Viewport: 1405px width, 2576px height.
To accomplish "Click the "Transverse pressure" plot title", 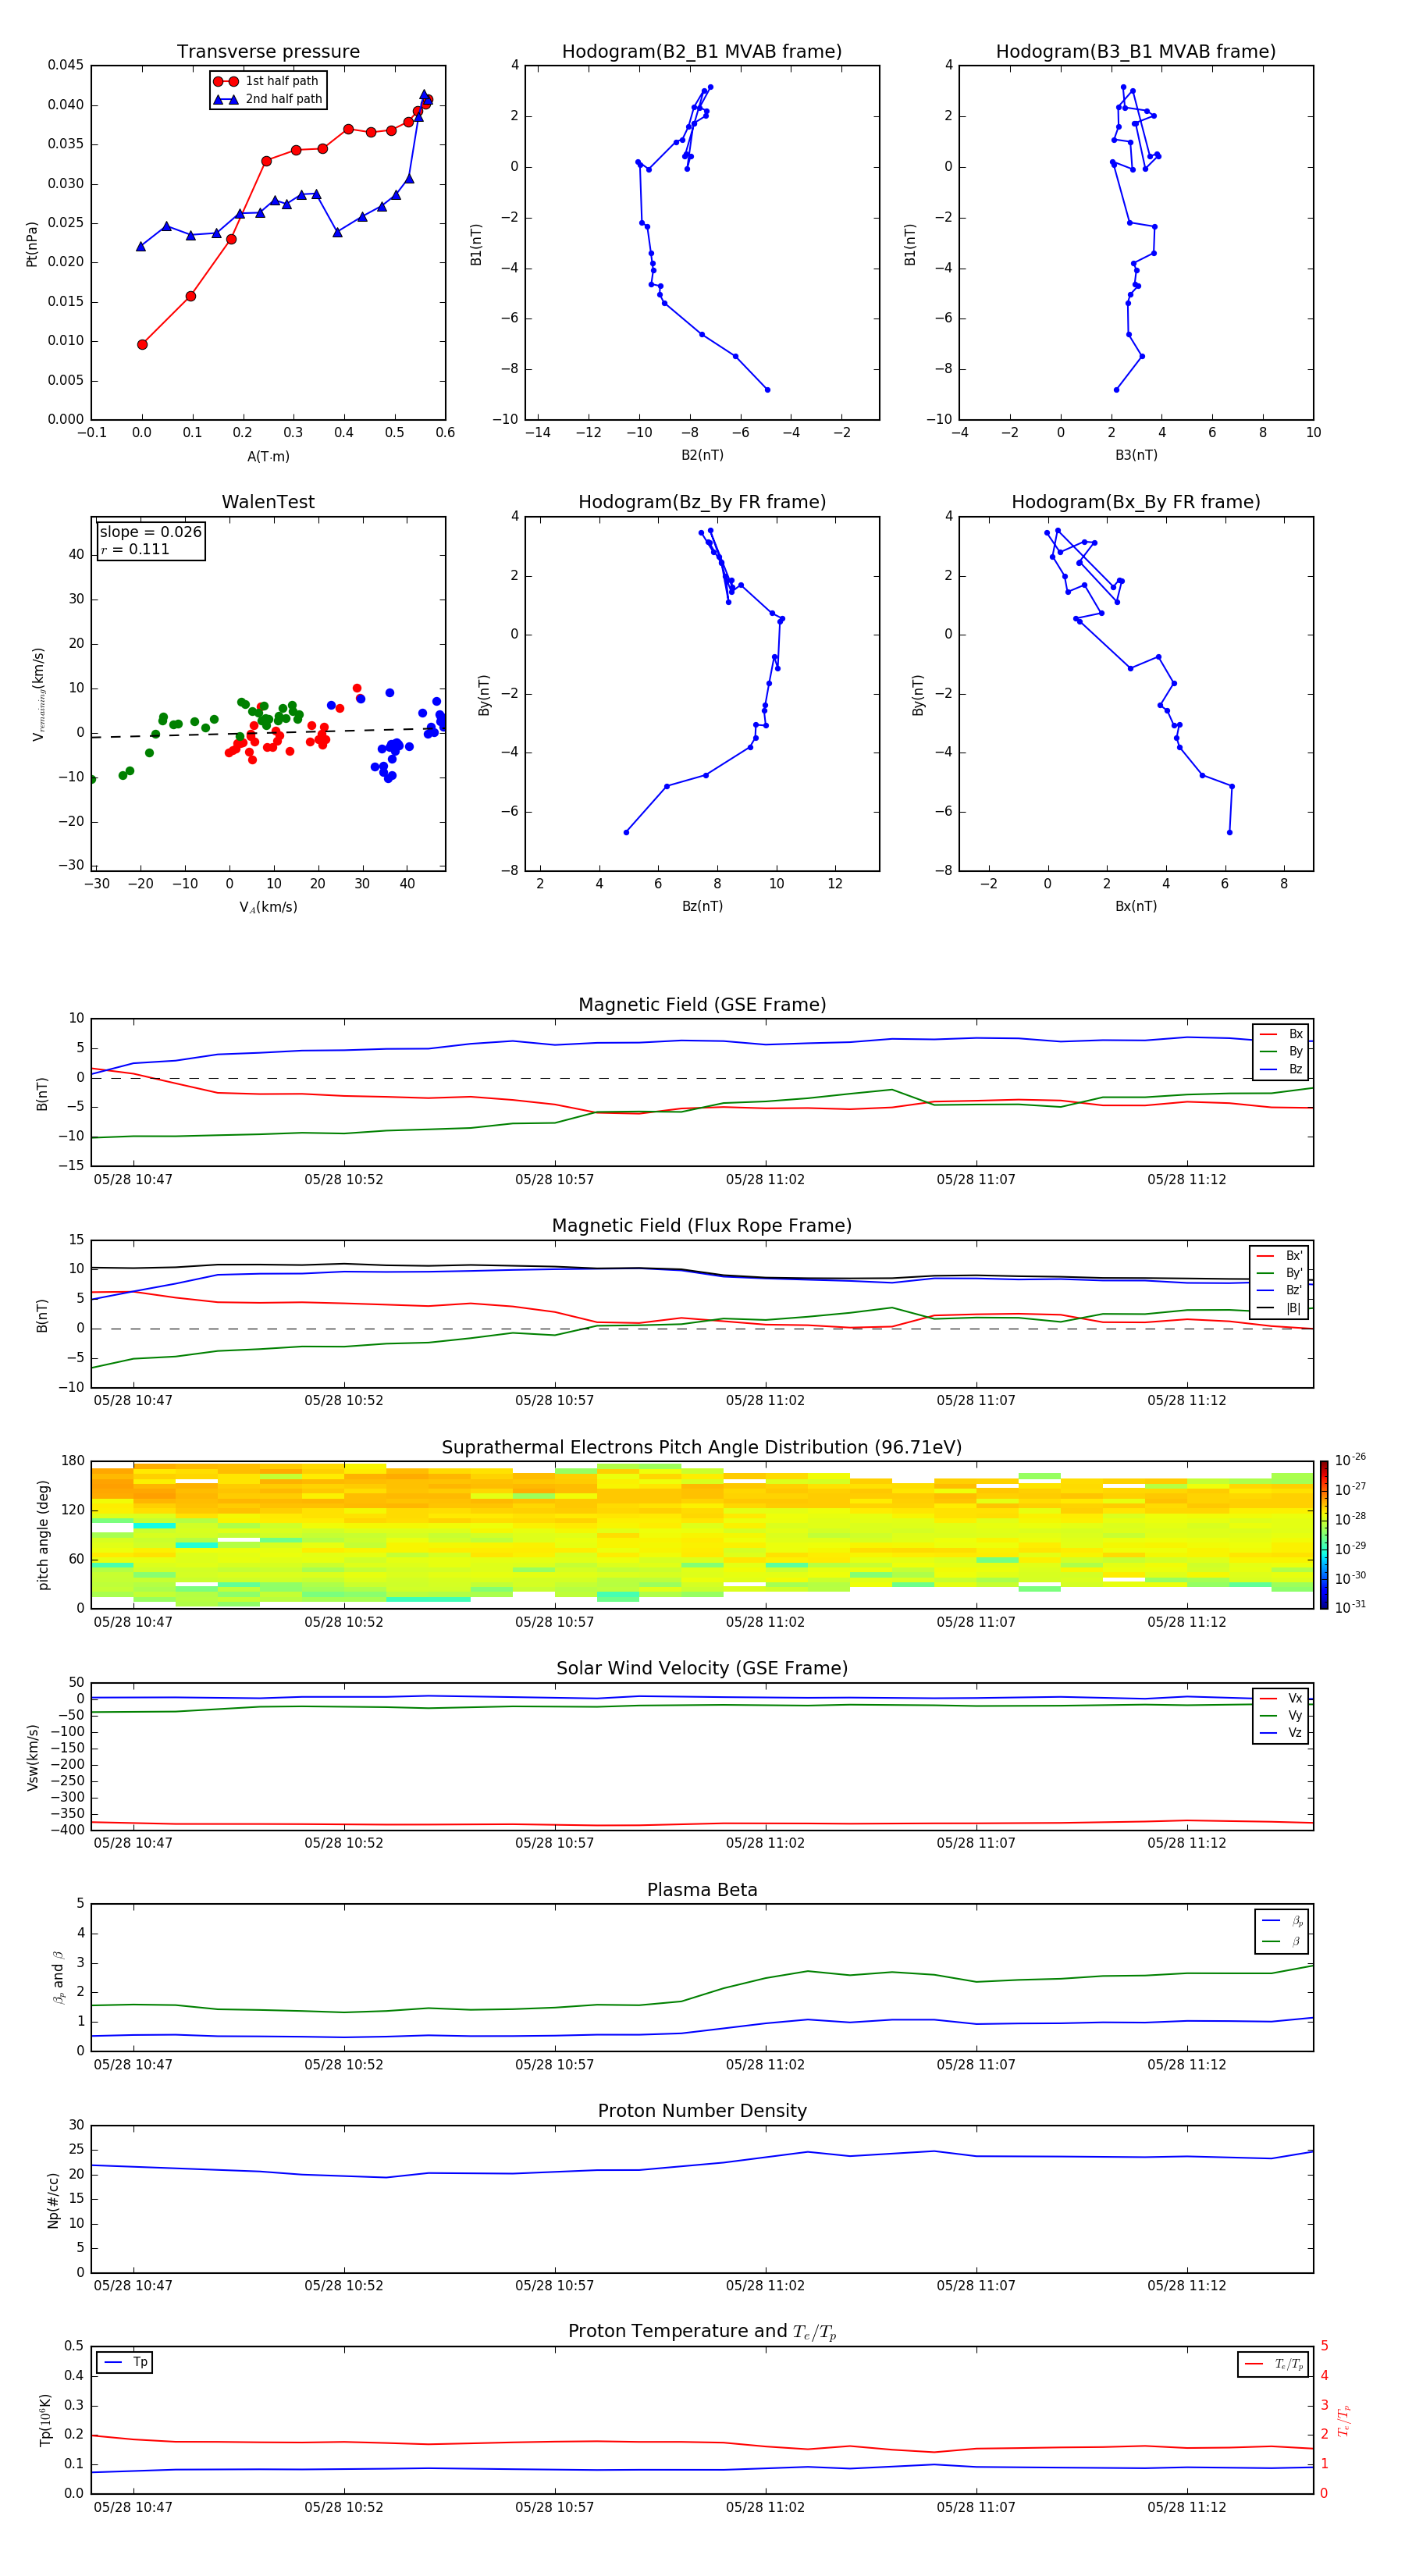I will click(x=268, y=52).
